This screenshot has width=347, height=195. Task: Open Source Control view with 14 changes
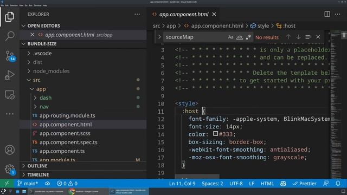point(10,55)
